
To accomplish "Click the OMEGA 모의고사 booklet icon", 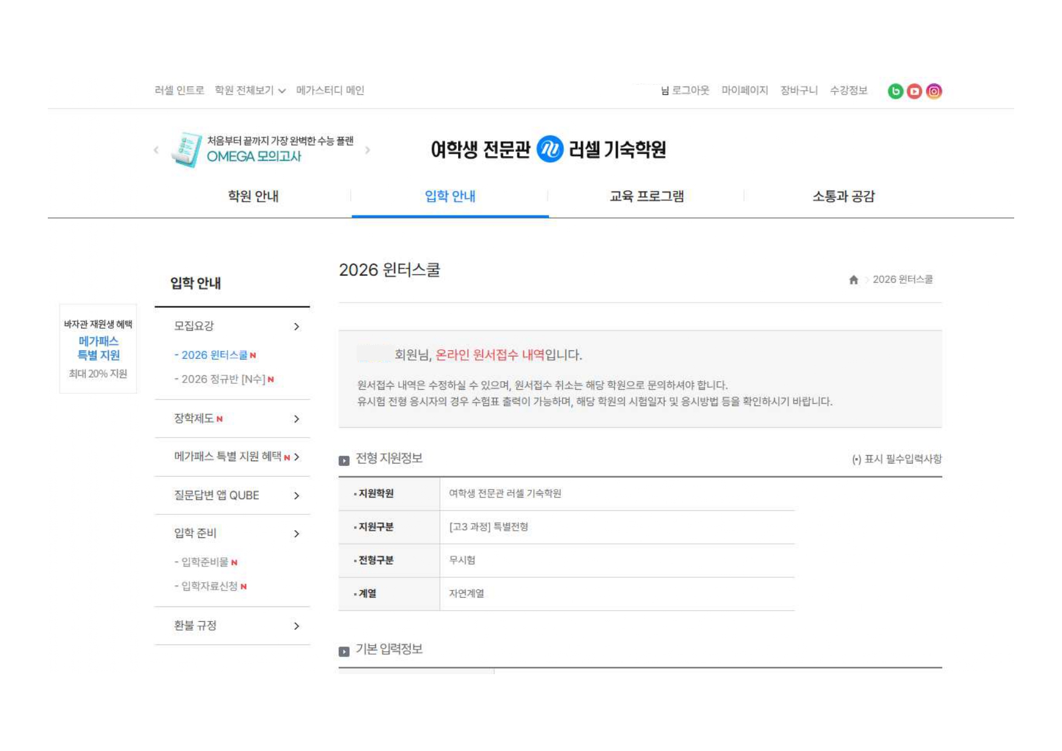I will [186, 149].
